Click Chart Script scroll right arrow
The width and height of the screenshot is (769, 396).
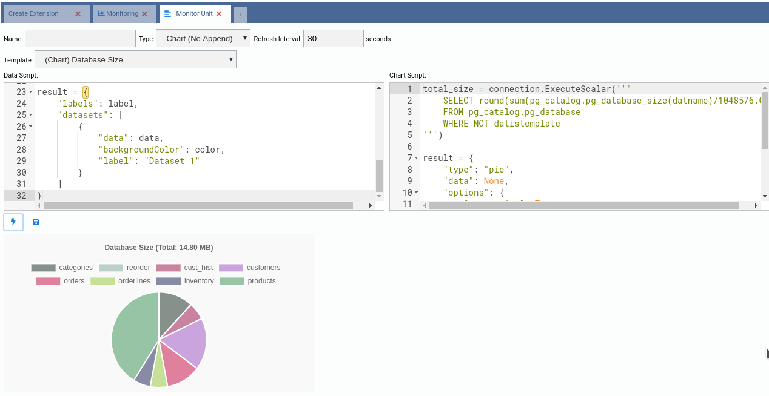pyautogui.click(x=756, y=206)
